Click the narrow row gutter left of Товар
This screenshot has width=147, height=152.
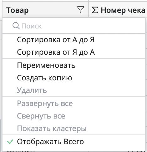pos(1,9)
